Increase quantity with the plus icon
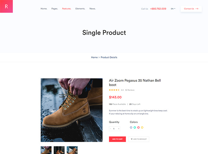Screen dimensions: 208x154 point(119,129)
